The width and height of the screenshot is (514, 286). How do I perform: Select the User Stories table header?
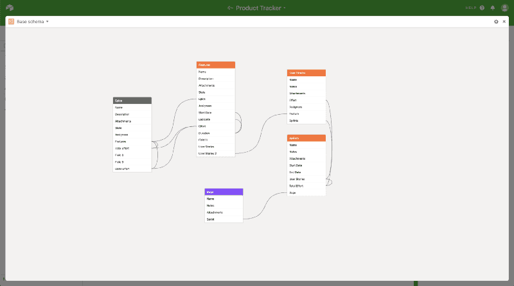[x=306, y=72]
